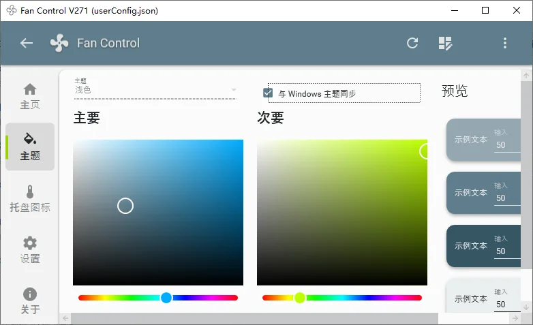Pick a shade in the 主要 color square
Screen dimensions: 533x325
158,213
